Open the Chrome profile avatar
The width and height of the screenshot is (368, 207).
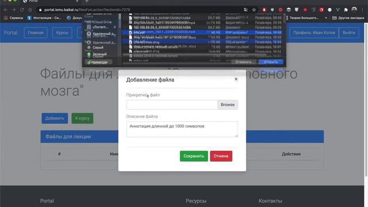(x=354, y=10)
